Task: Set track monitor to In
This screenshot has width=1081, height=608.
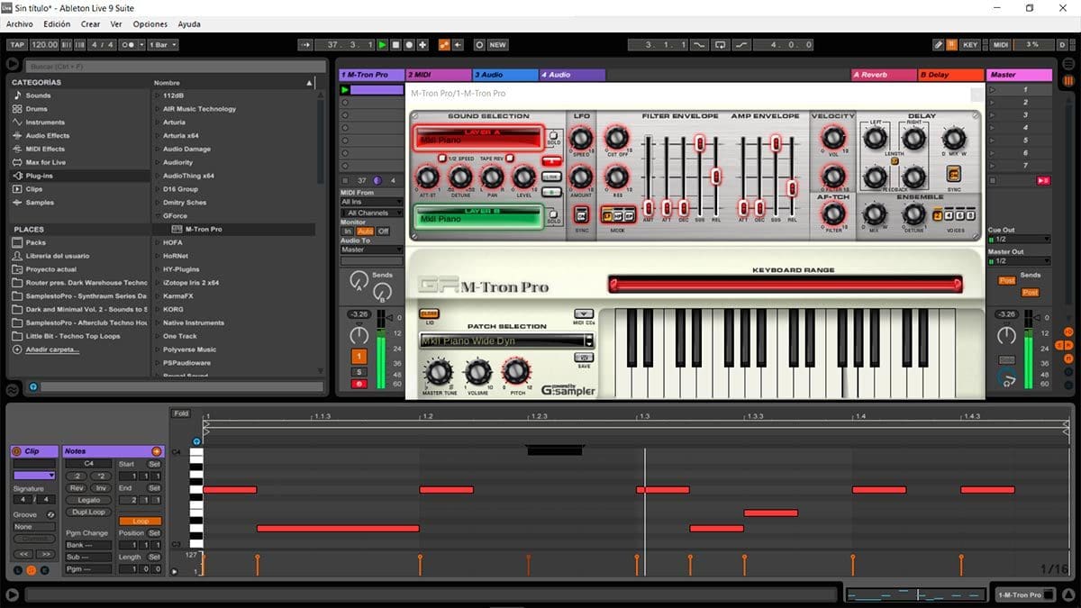Action: click(348, 231)
